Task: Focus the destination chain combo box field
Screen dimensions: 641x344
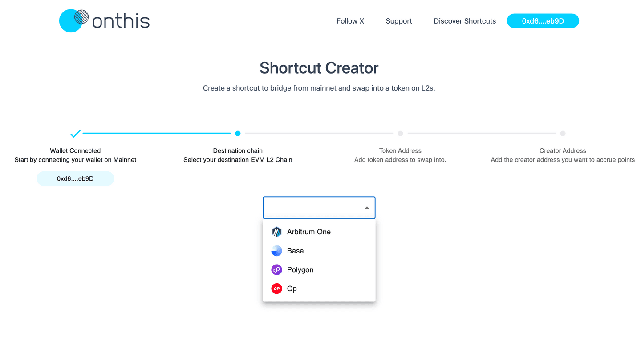Action: click(x=319, y=208)
